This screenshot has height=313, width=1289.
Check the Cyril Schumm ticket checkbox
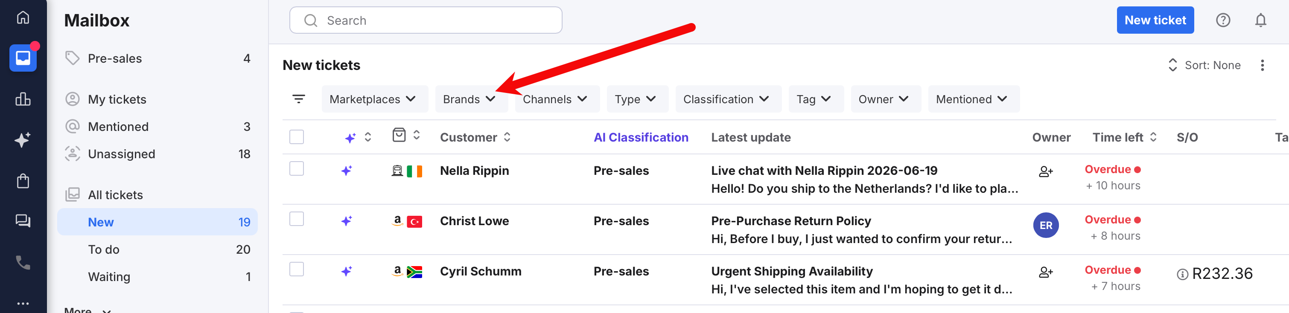click(297, 269)
